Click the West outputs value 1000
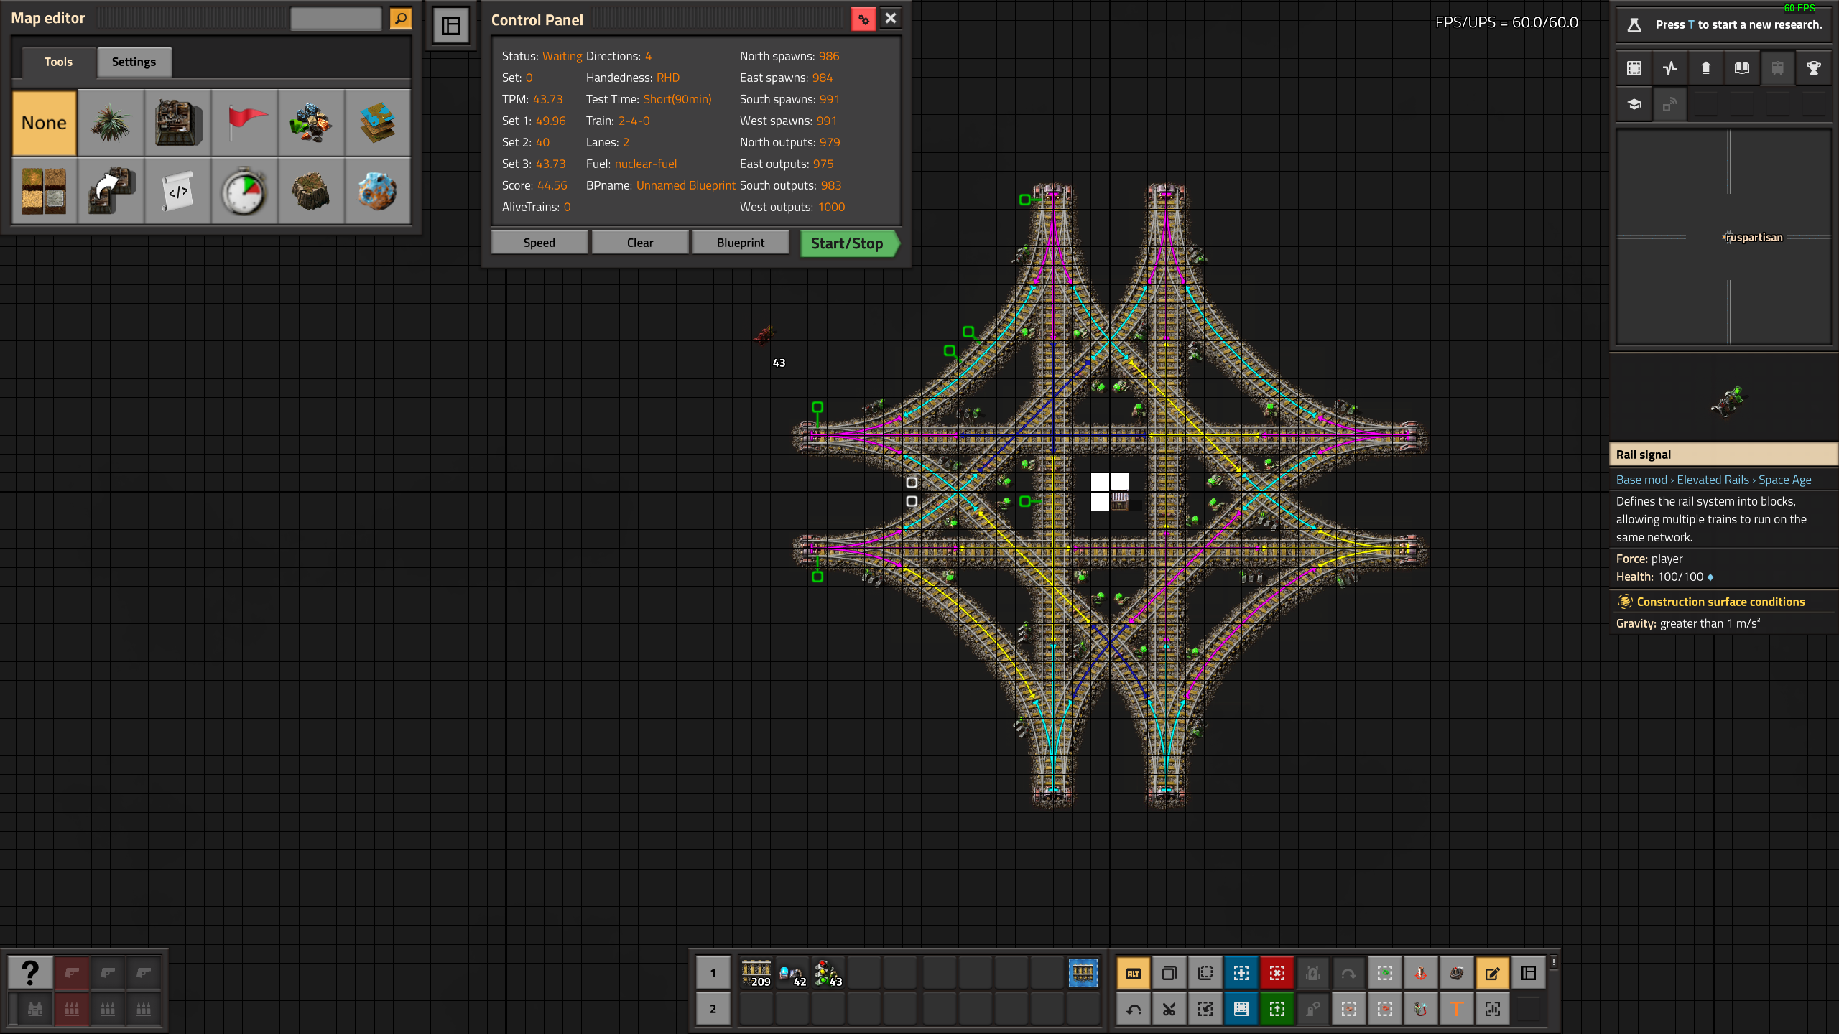The width and height of the screenshot is (1839, 1034). click(x=831, y=207)
